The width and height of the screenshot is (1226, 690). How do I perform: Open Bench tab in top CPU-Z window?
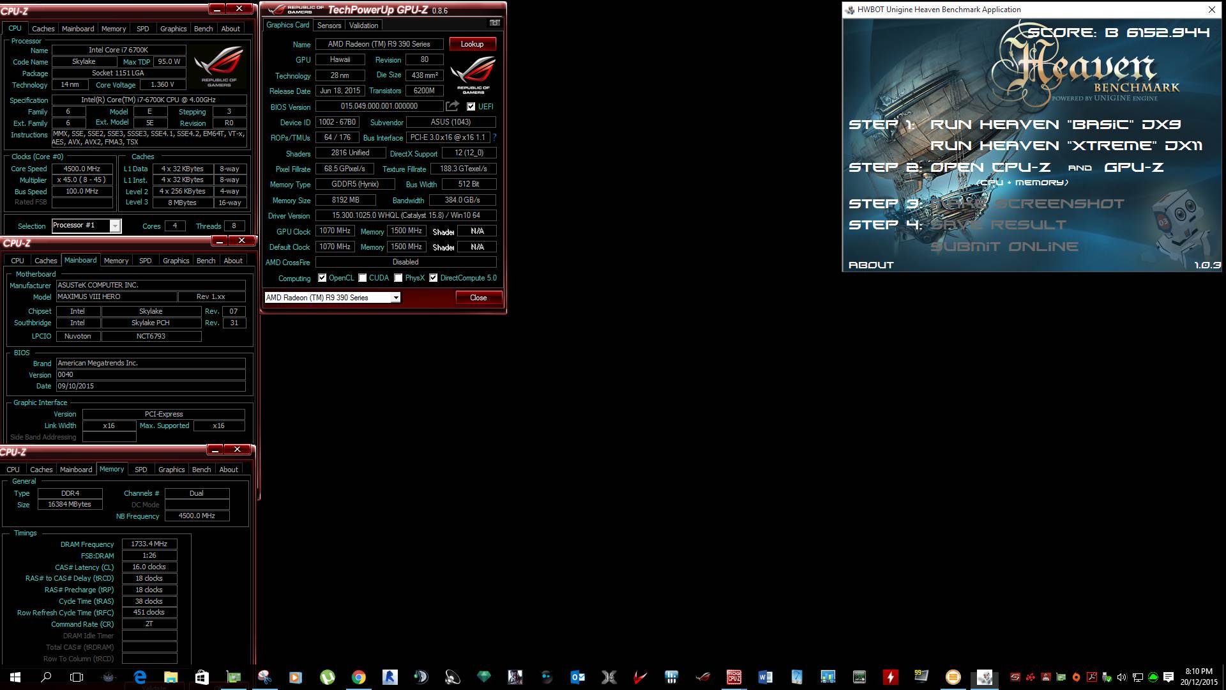[204, 29]
